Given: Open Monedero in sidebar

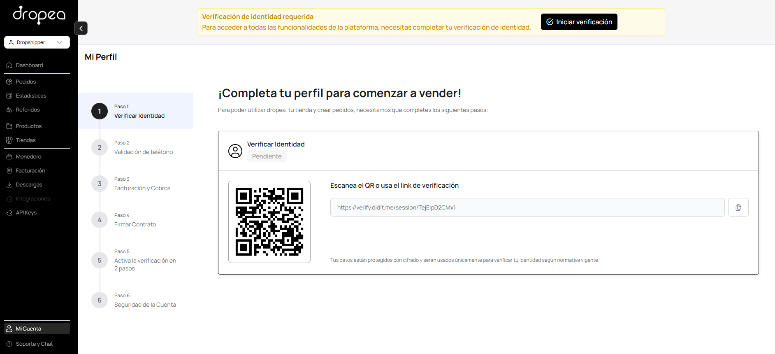Looking at the screenshot, I should (x=37, y=157).
